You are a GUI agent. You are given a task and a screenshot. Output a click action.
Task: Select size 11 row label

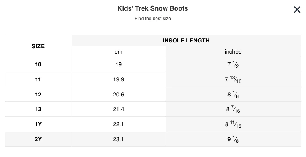pyautogui.click(x=38, y=79)
